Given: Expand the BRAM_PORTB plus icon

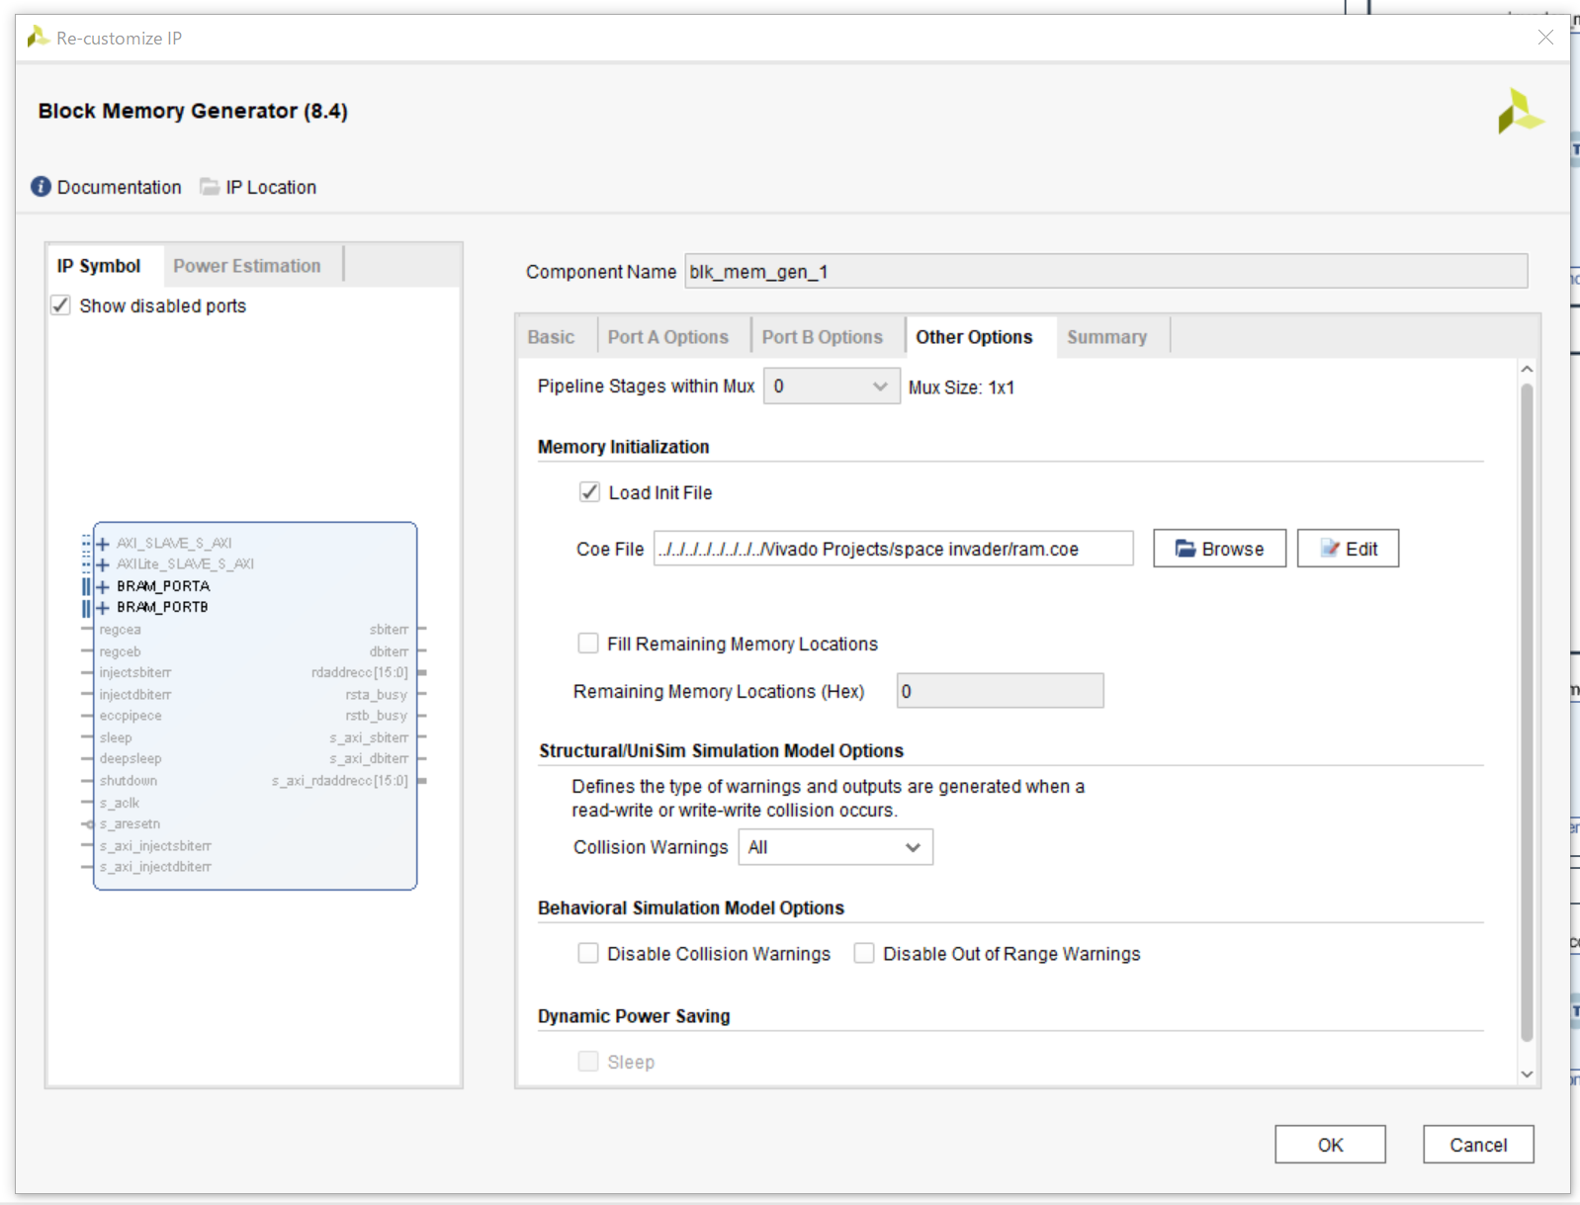Looking at the screenshot, I should click(103, 608).
